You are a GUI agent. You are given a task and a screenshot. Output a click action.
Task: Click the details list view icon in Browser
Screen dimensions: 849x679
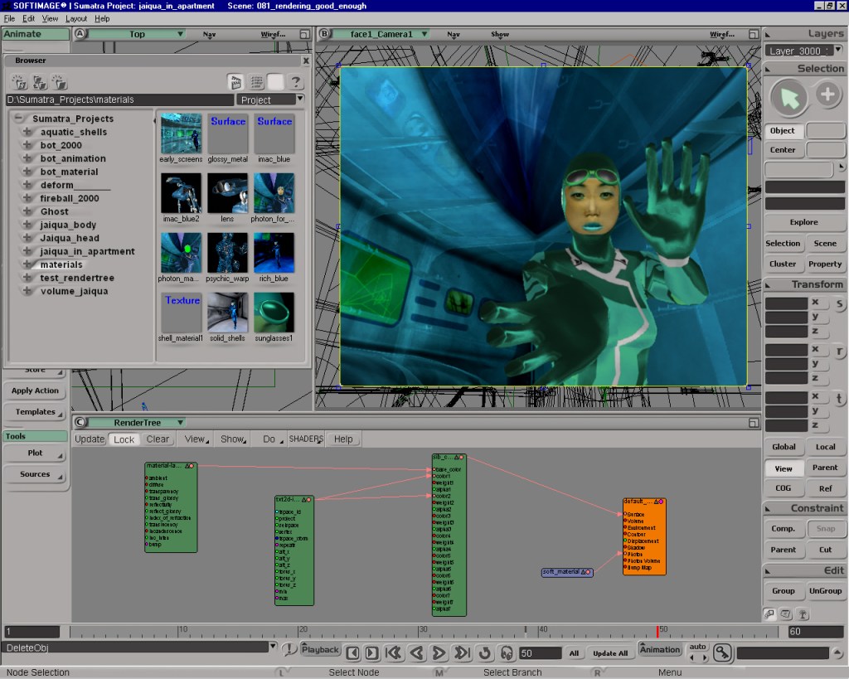pos(257,82)
